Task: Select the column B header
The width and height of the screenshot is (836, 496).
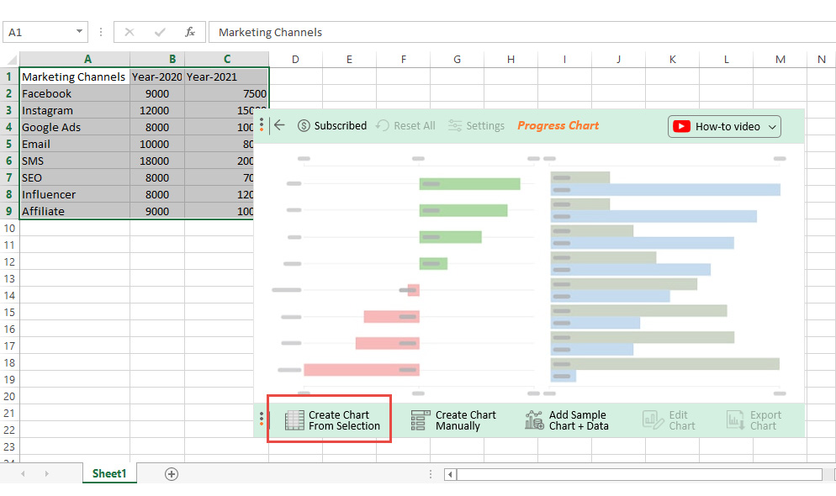Action: (x=172, y=59)
